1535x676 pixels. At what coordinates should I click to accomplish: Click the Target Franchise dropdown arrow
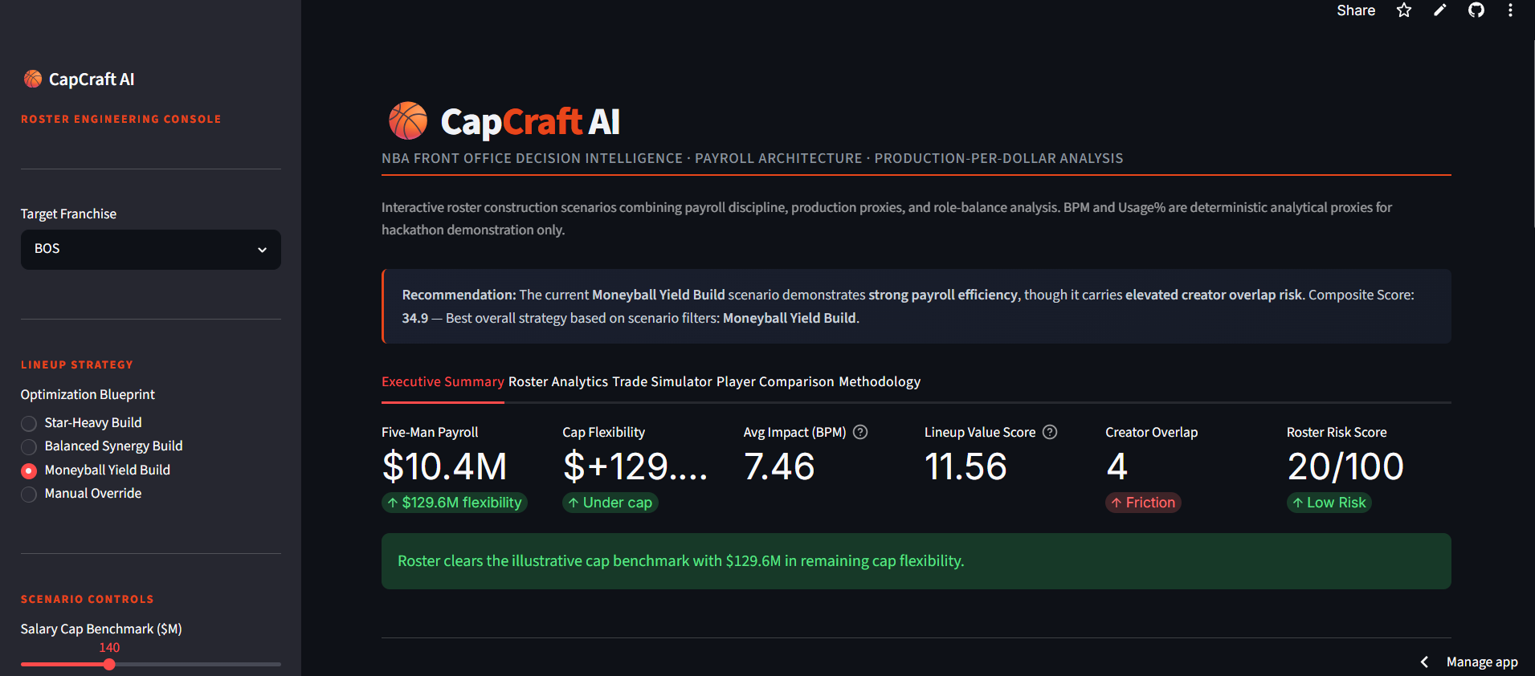pos(262,250)
